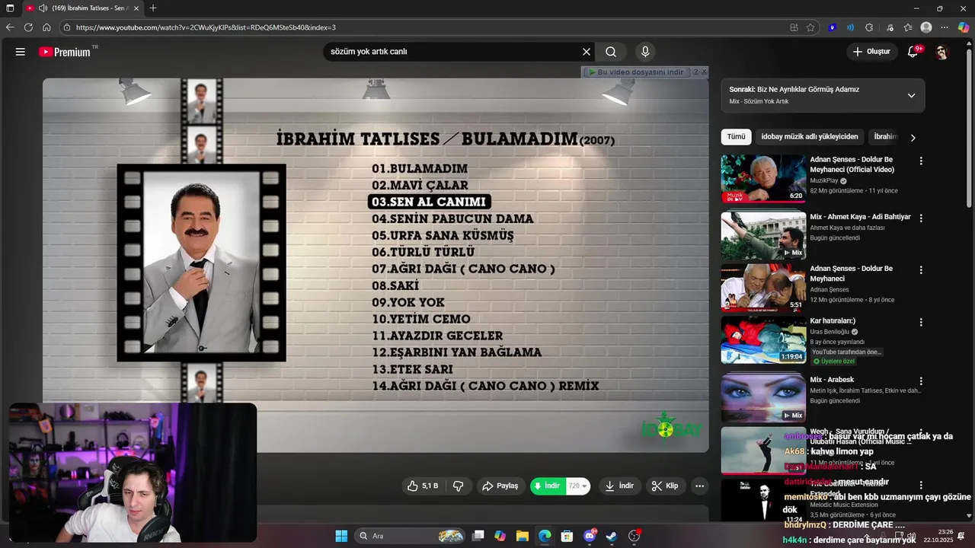Close the 'Bu video dosyasını indir' bar
Viewport: 975px width, 548px height.
point(704,72)
